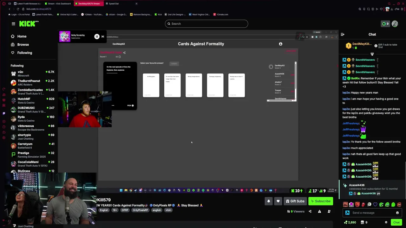
Task: Click the Kick logo
Action: 29,24
